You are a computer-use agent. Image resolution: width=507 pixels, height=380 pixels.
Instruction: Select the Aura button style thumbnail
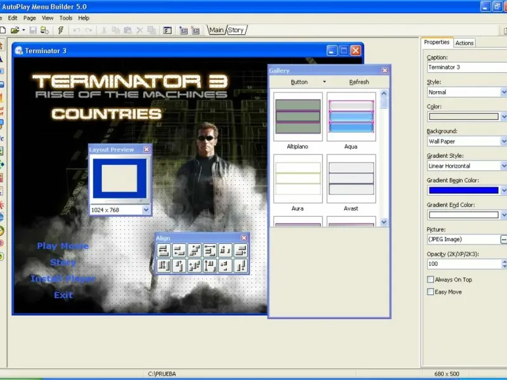click(x=298, y=179)
